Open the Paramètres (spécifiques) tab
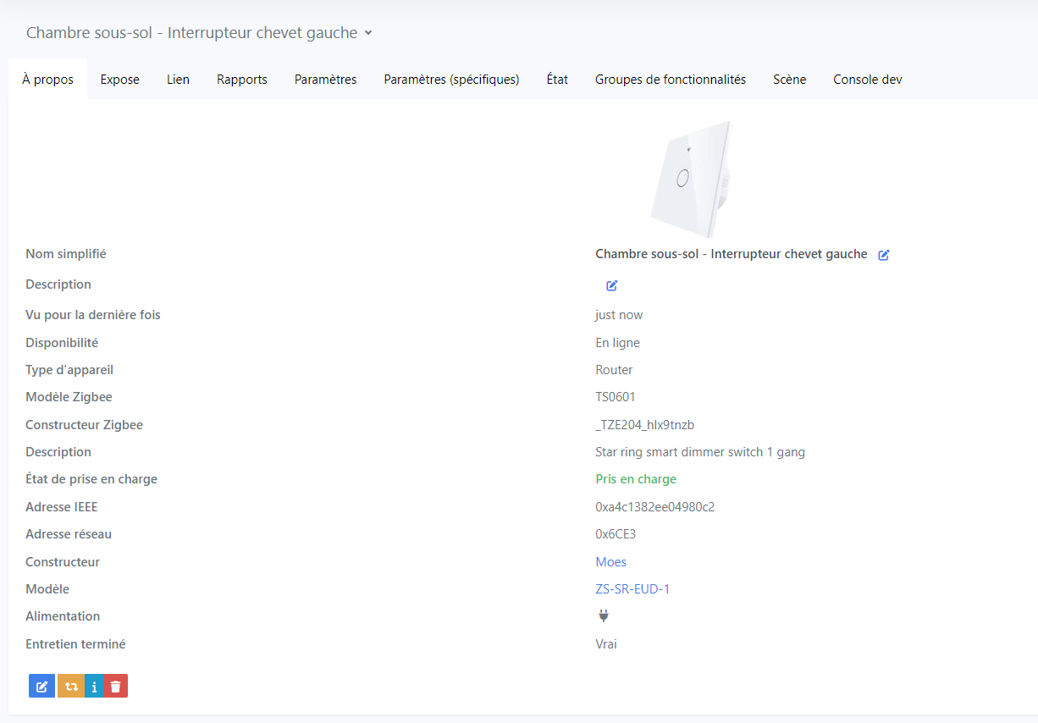The width and height of the screenshot is (1038, 723). coord(451,80)
